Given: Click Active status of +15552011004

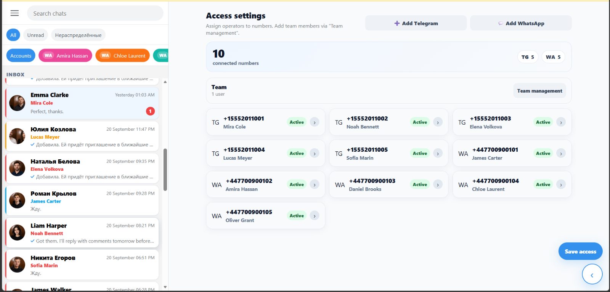Looking at the screenshot, I should pyautogui.click(x=297, y=154).
